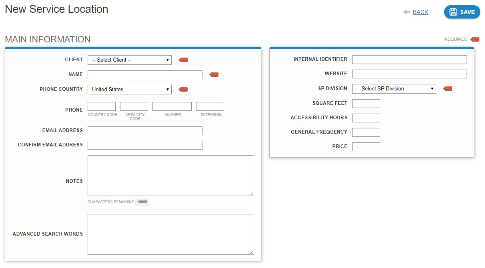485x268 pixels.
Task: Click the required marker next to Client
Action: click(x=183, y=59)
